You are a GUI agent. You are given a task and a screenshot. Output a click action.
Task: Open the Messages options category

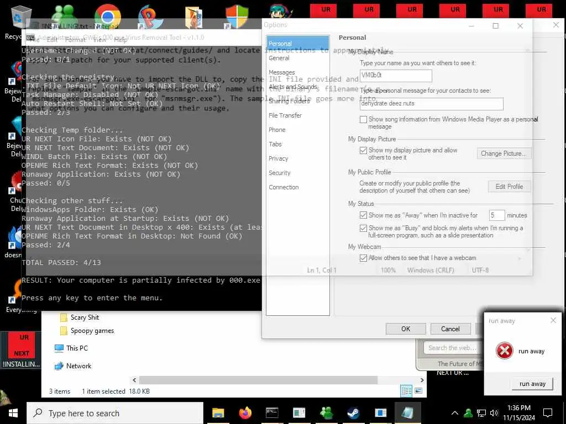point(282,72)
